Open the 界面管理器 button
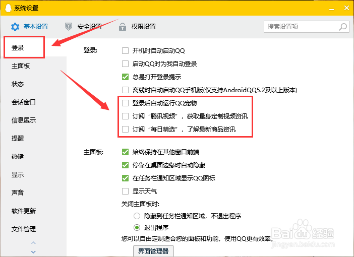This screenshot has height=257, width=354. 153,251
